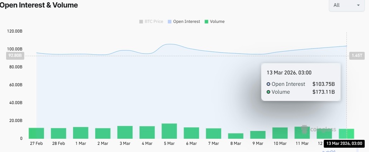Open the All time range dropdown
Screen dimensions: 369x152
click(347, 5)
